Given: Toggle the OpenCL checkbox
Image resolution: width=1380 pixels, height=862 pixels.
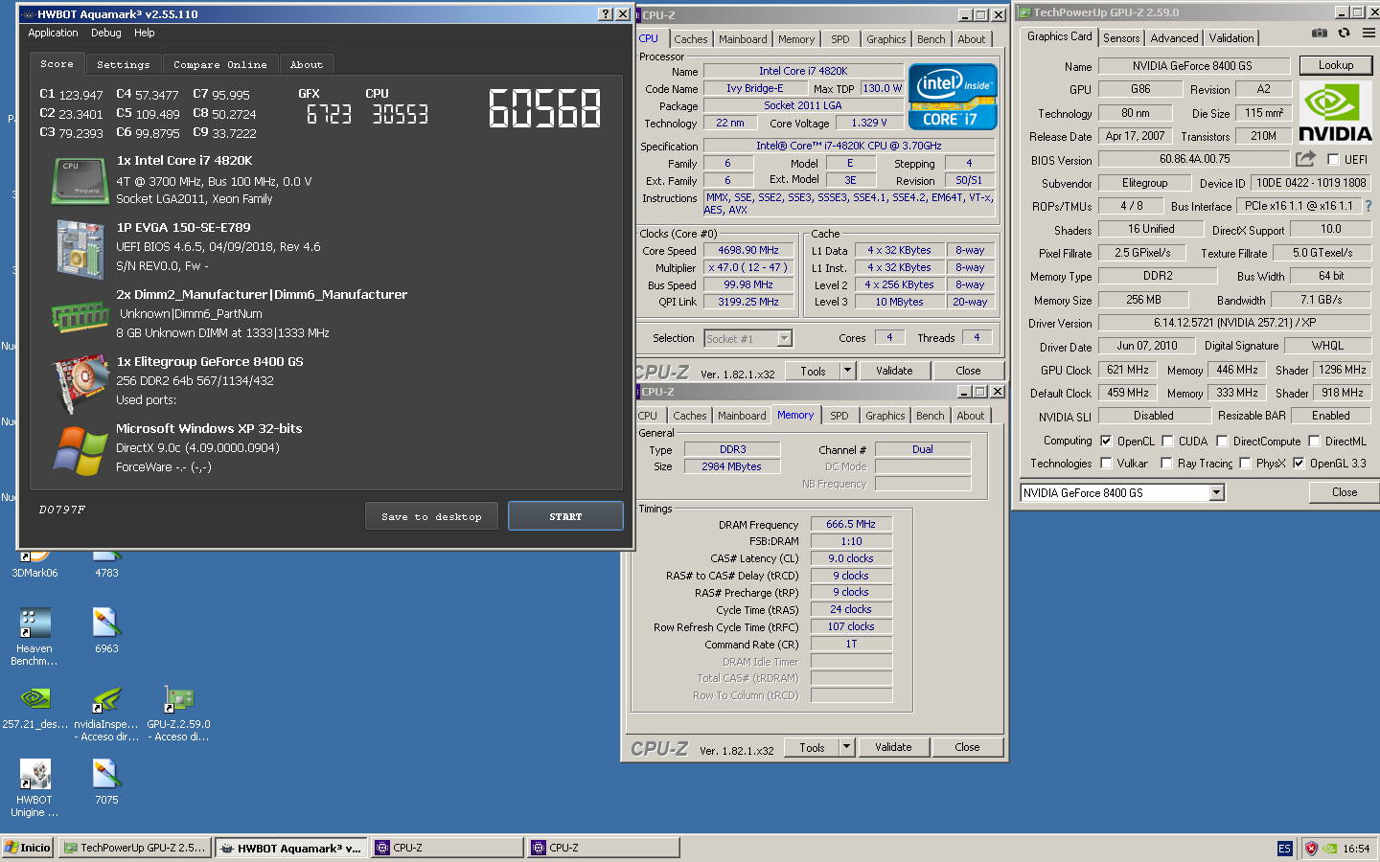Looking at the screenshot, I should pos(1106,442).
